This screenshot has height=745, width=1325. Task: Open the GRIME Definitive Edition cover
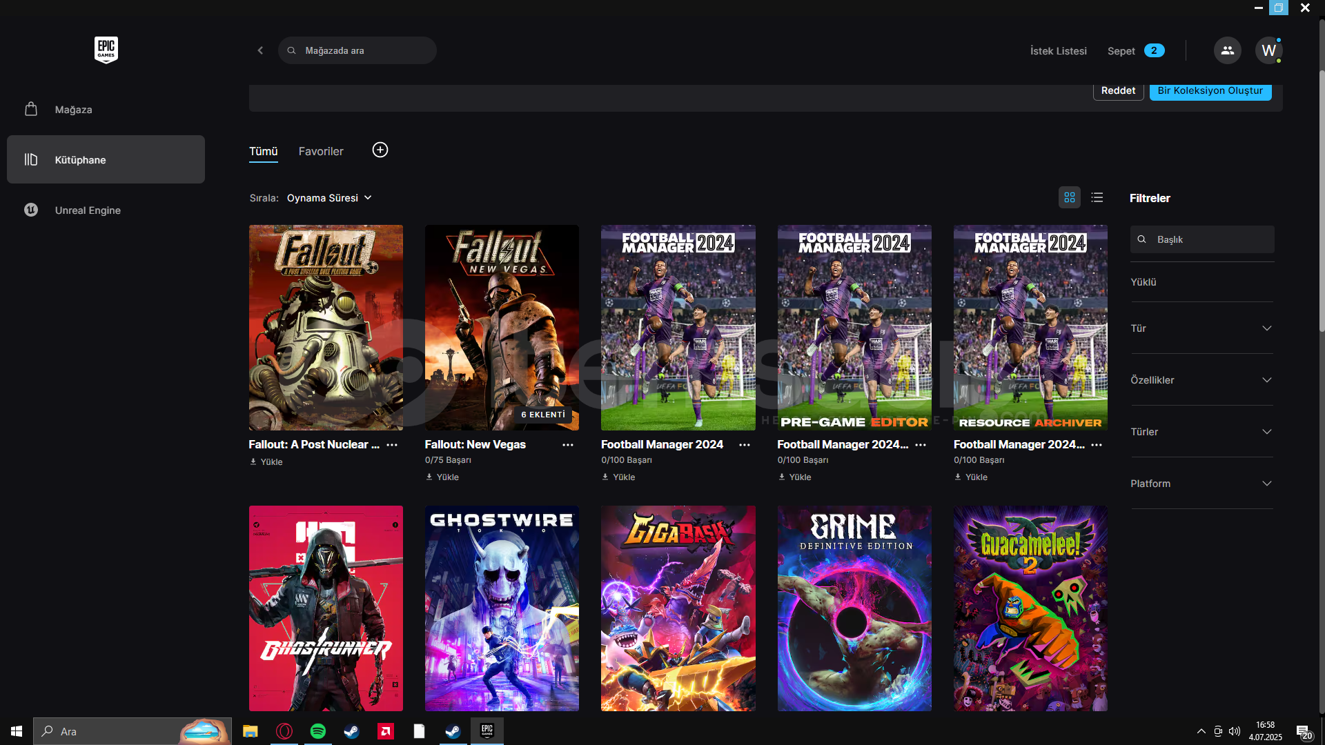point(854,608)
